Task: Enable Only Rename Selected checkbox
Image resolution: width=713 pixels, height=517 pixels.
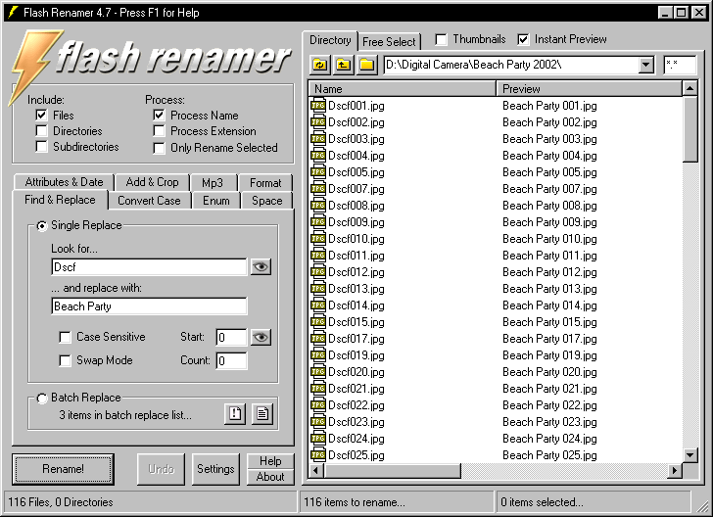Action: [159, 148]
